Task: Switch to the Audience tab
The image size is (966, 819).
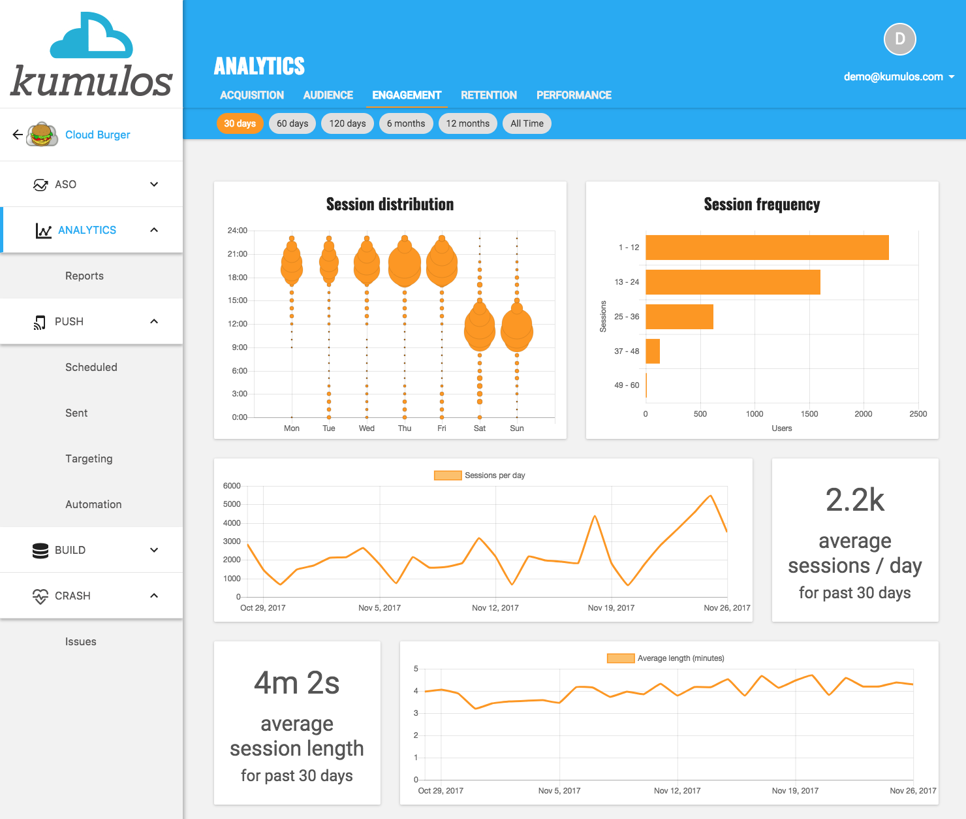Action: click(x=328, y=95)
